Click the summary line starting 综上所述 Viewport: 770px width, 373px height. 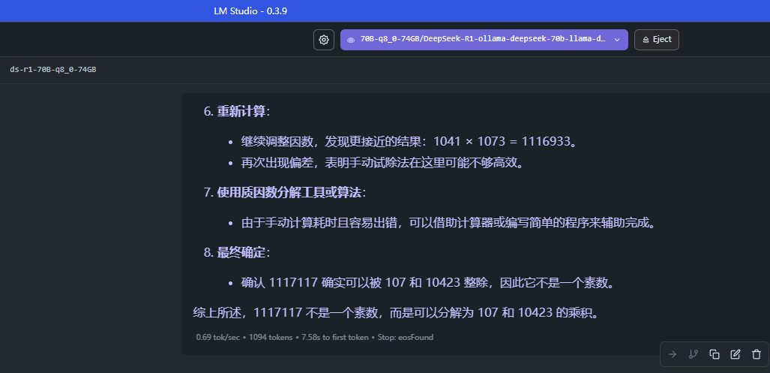[x=397, y=313]
